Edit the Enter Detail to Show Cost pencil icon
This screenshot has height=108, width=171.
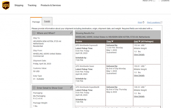pos(71,87)
